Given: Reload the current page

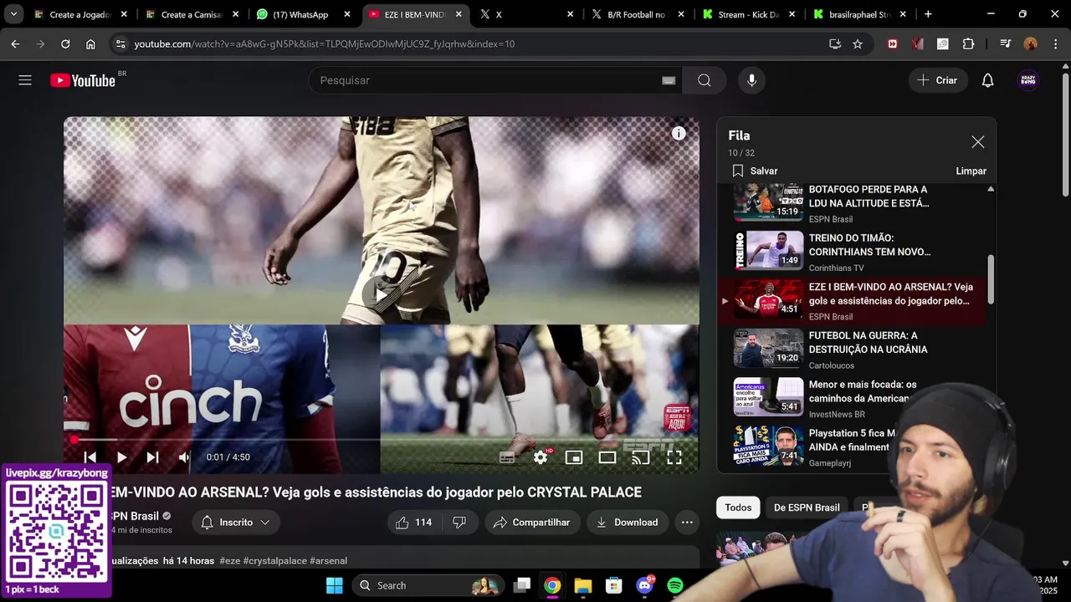Looking at the screenshot, I should [x=65, y=43].
